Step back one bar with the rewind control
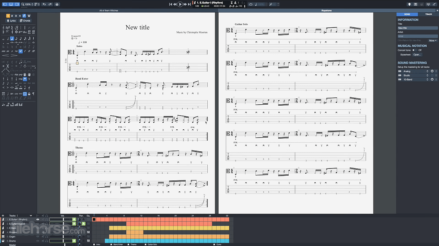439x246 pixels. (x=175, y=4)
